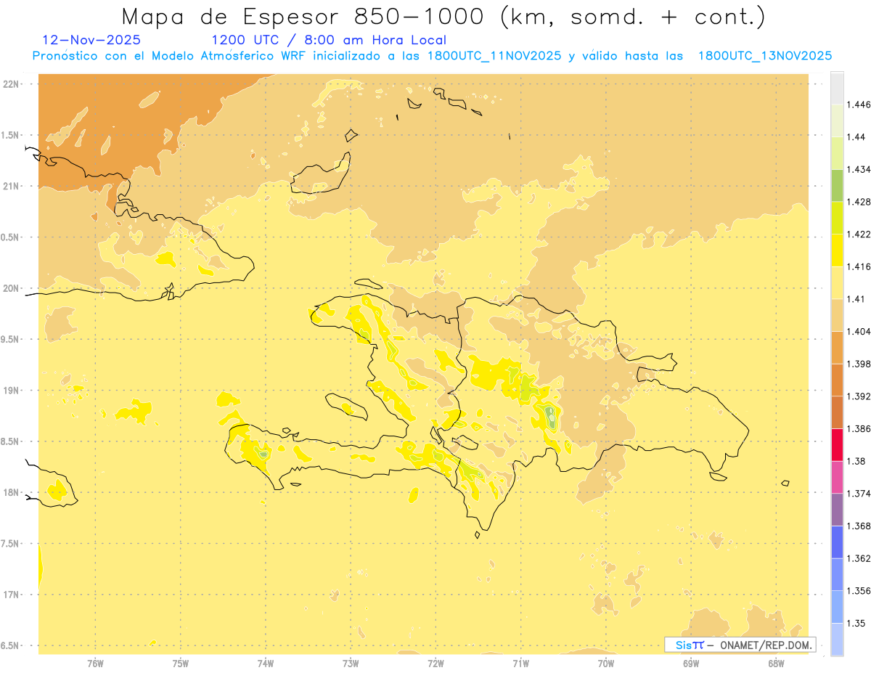Click legend value "1.422"

pyautogui.click(x=859, y=234)
